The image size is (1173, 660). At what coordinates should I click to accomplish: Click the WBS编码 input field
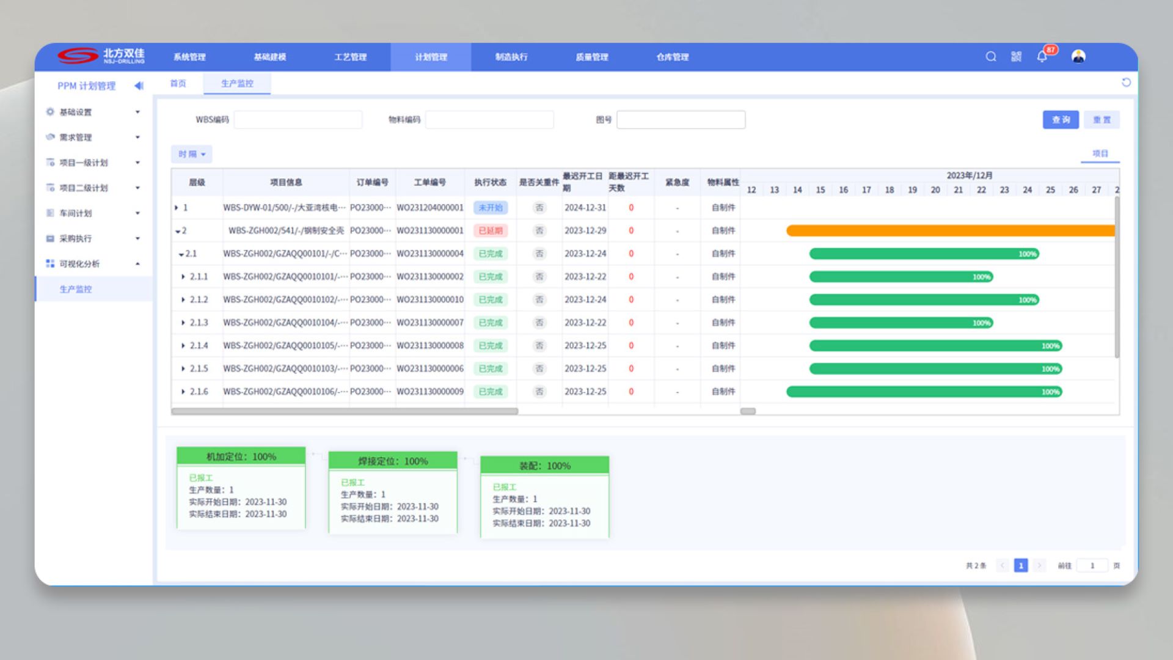pos(298,120)
